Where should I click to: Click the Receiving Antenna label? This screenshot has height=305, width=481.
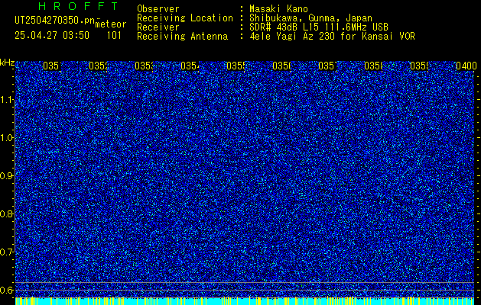click(x=182, y=37)
